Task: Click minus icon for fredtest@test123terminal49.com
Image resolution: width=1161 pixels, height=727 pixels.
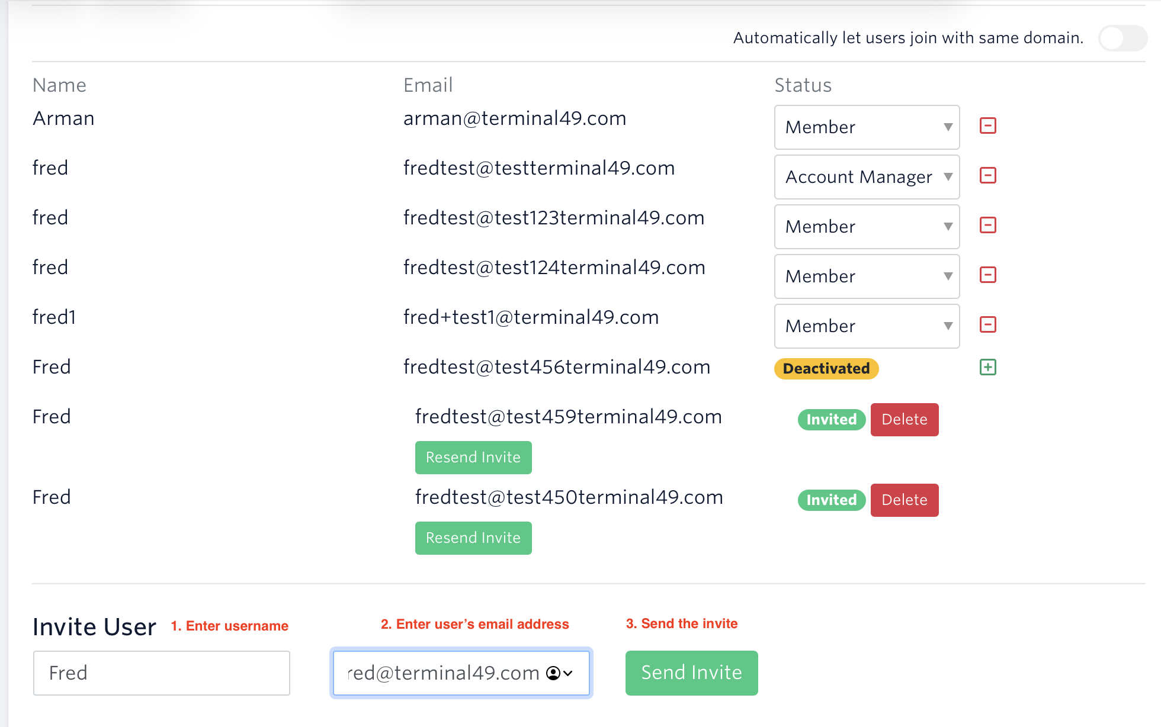Action: click(987, 226)
